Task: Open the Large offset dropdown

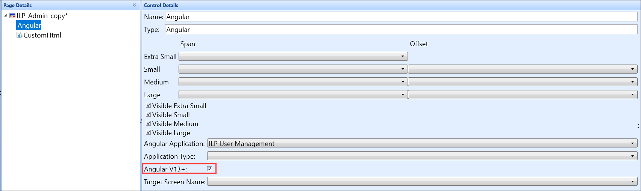Action: [523, 95]
